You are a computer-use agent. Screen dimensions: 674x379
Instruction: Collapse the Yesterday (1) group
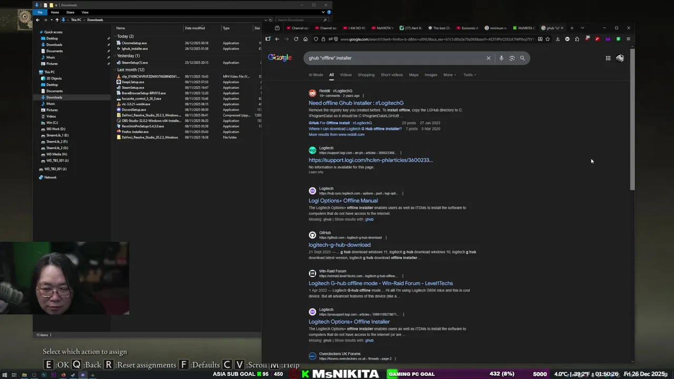coord(115,56)
